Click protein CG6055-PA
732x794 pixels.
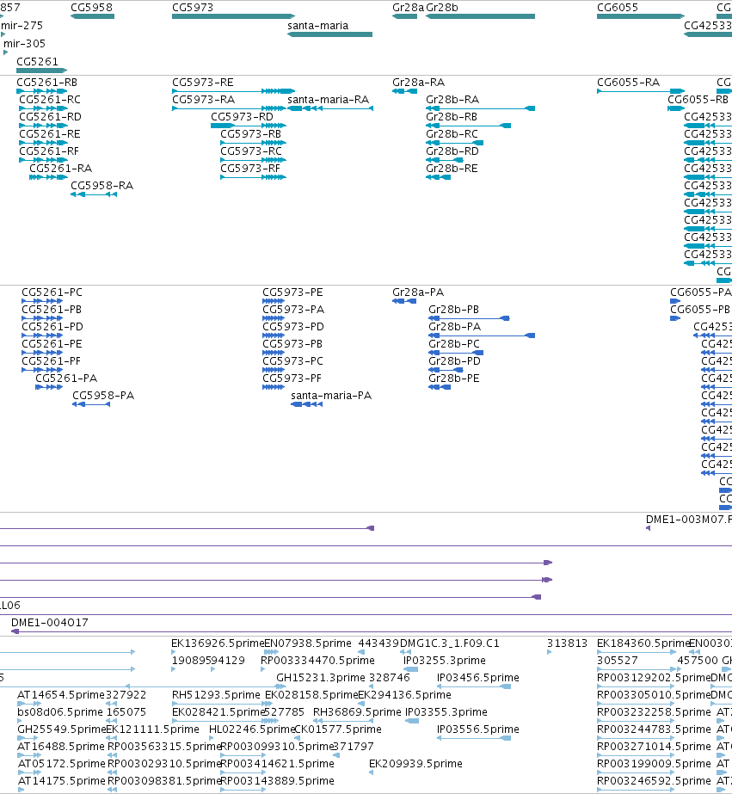click(x=701, y=292)
